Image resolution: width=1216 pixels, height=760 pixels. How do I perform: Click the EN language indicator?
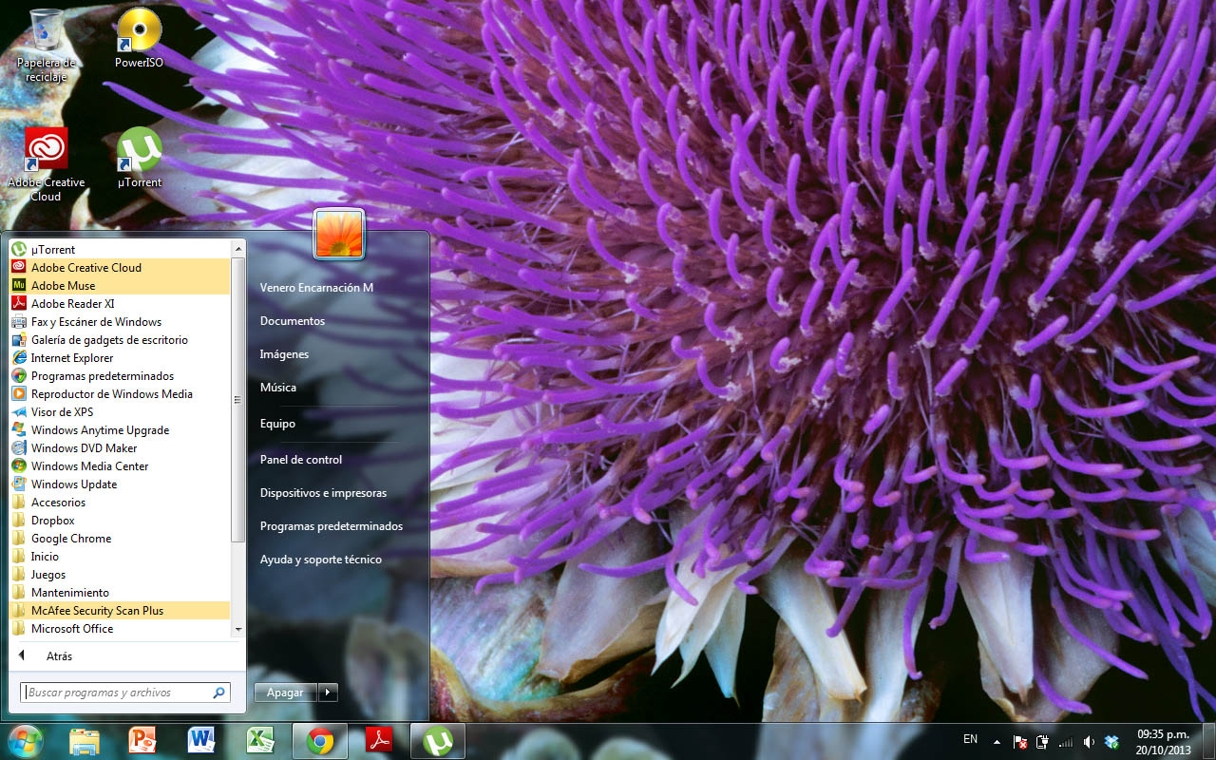point(970,739)
